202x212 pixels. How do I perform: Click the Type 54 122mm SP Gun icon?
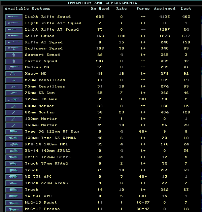pos(14,132)
